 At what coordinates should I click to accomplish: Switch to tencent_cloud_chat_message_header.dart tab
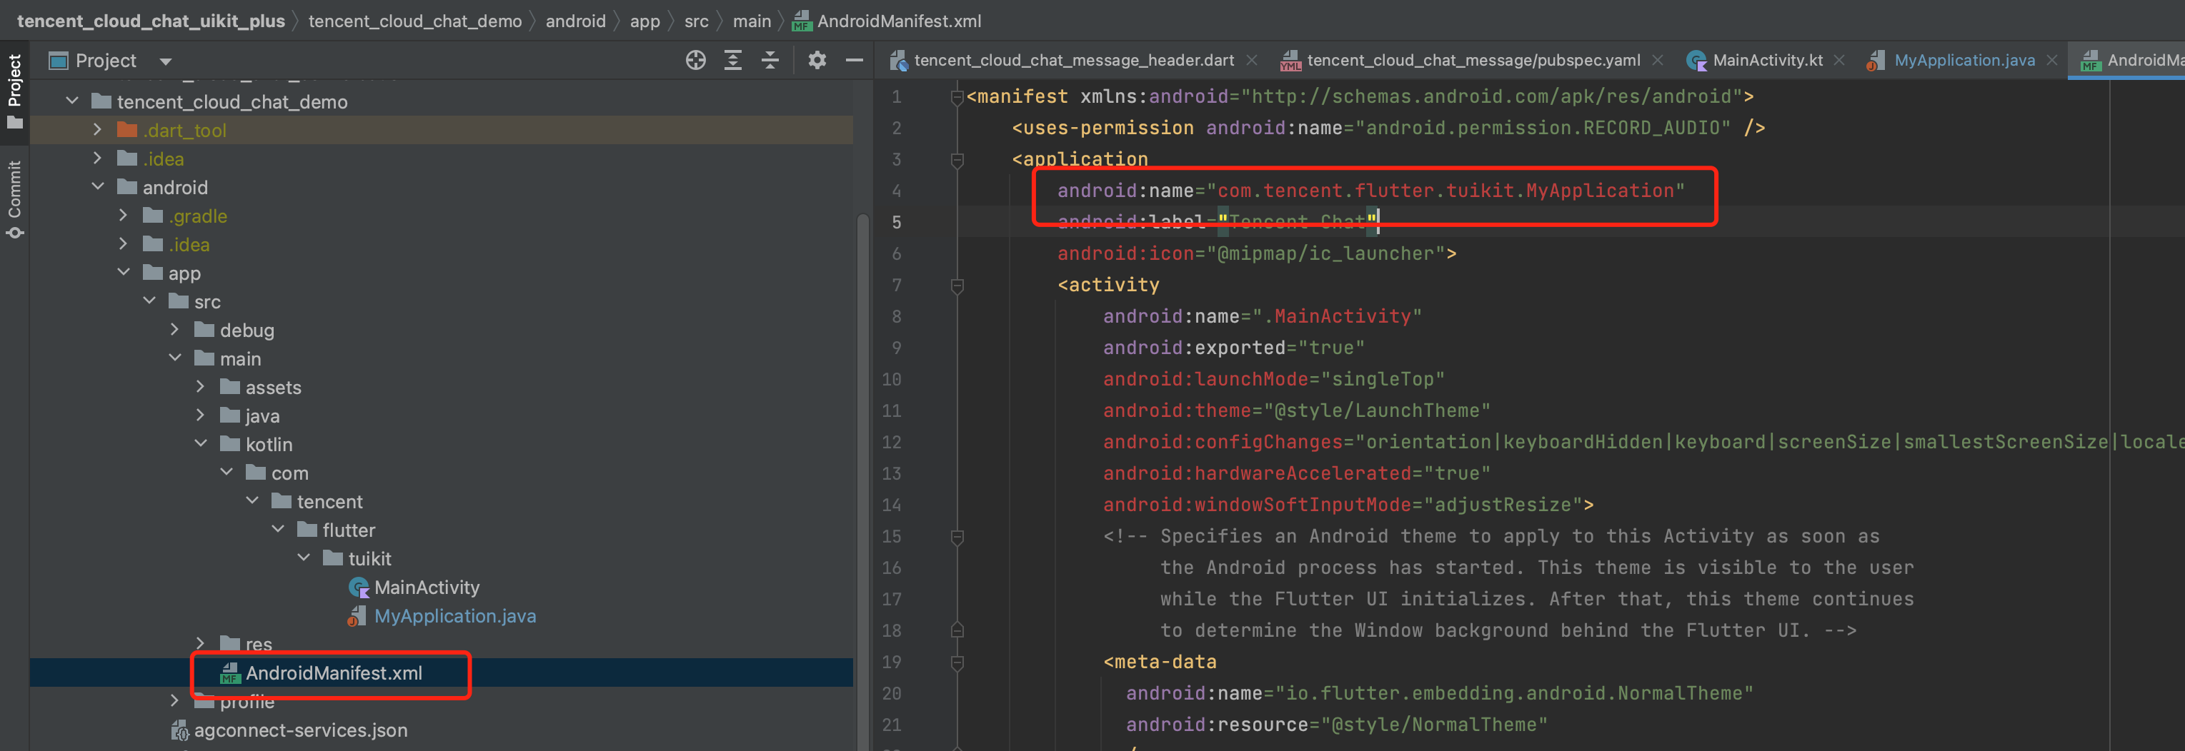pyautogui.click(x=1072, y=60)
